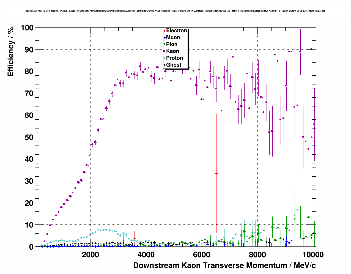The height and width of the screenshot is (274, 351).
Task: Click the y-axis tick label "80"
Action: pos(29,72)
